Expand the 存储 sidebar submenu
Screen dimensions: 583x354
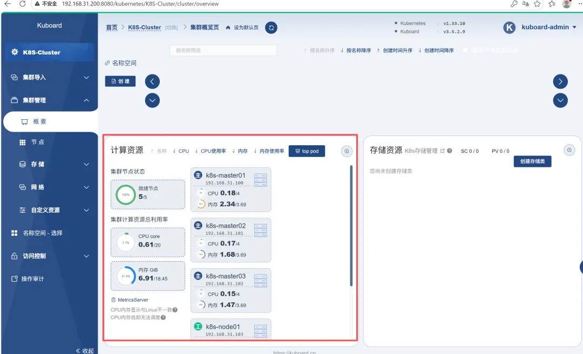pos(50,164)
